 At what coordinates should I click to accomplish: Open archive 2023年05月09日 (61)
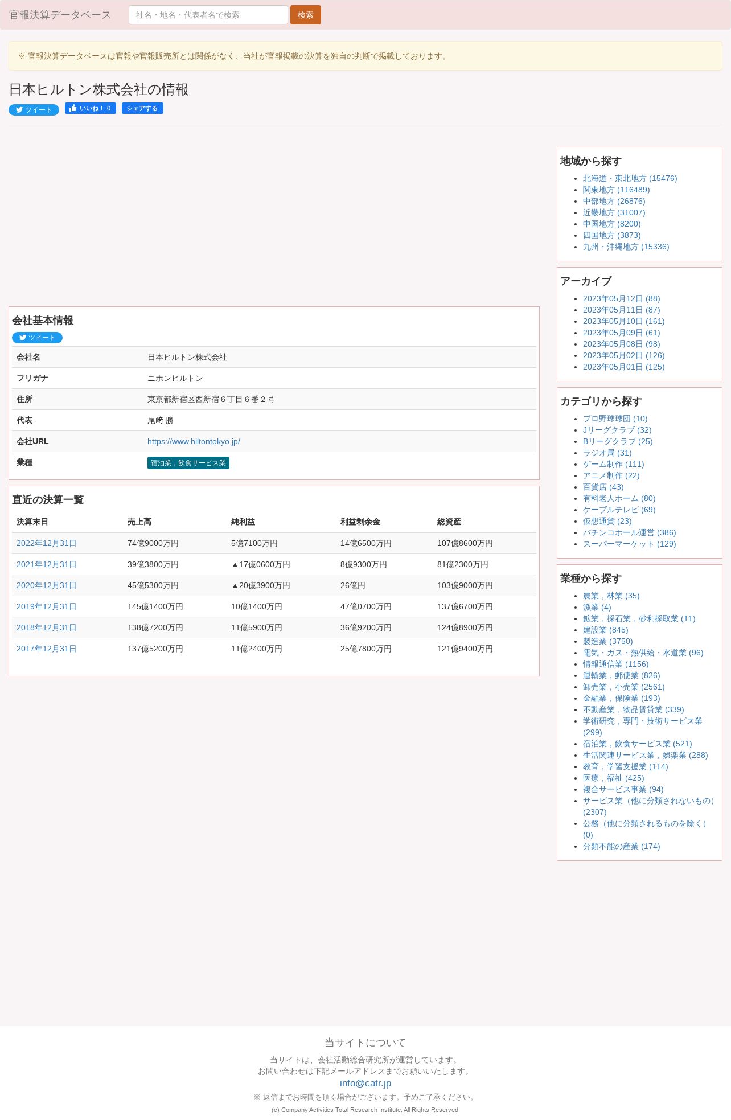621,333
